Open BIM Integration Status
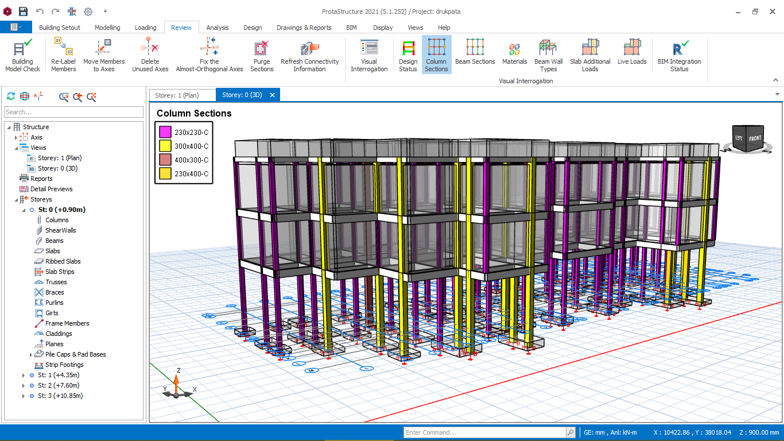 [680, 56]
